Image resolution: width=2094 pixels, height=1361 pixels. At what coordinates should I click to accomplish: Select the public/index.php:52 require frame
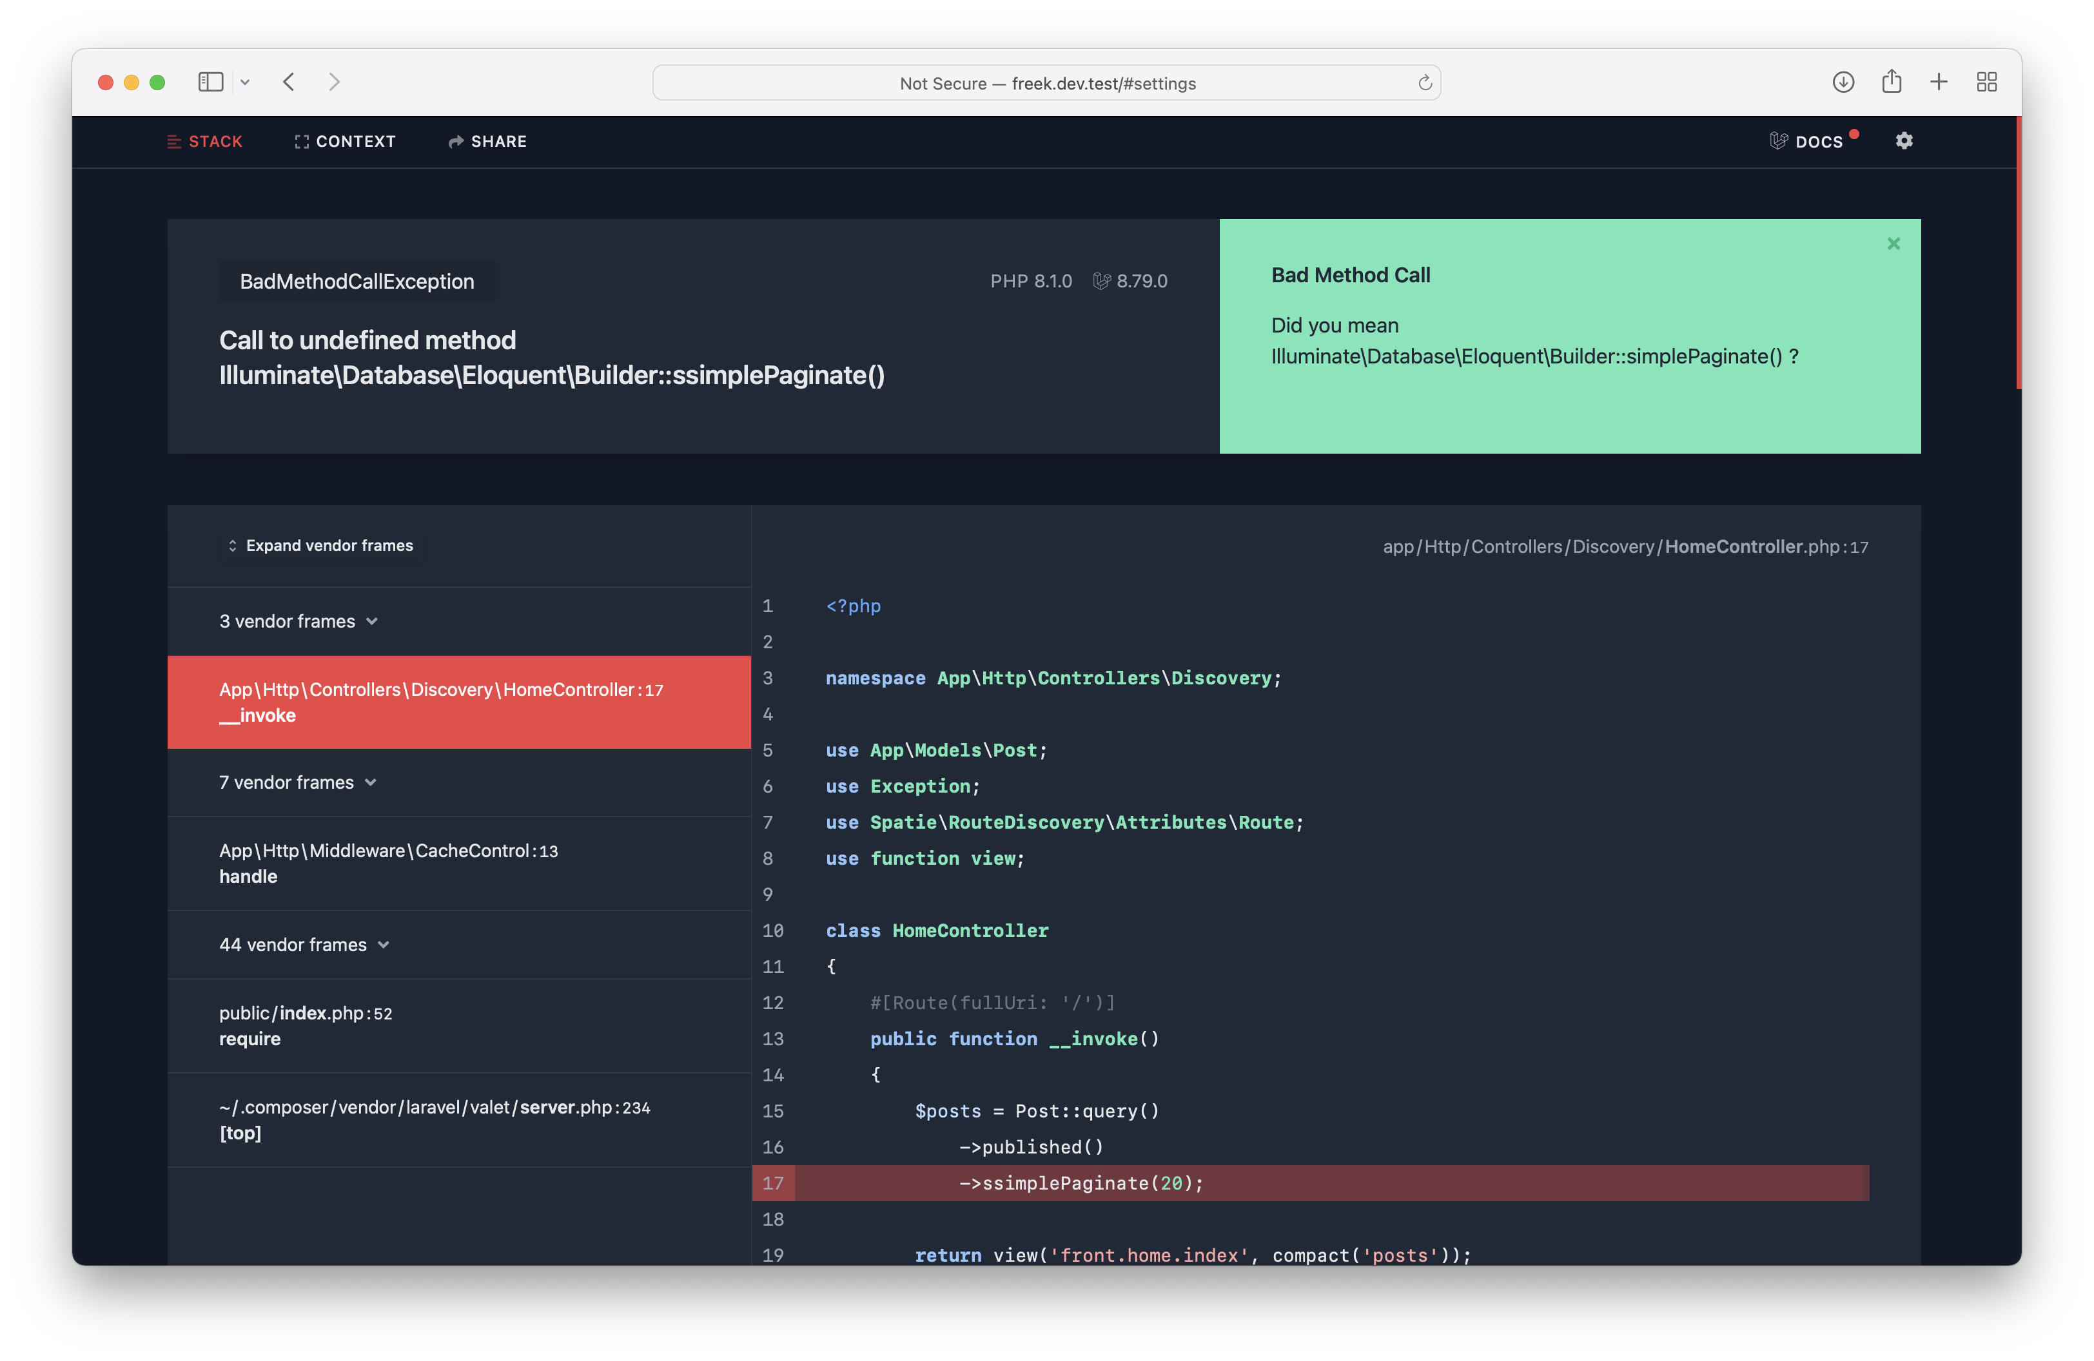coord(459,1026)
